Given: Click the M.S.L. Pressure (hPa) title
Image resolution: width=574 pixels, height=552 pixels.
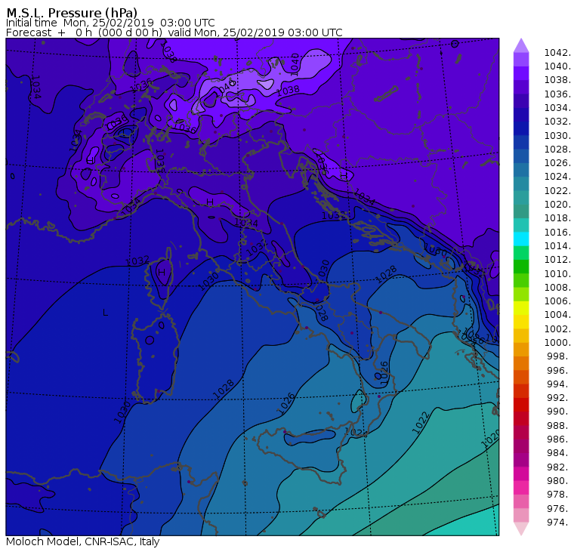Looking at the screenshot, I should point(72,12).
